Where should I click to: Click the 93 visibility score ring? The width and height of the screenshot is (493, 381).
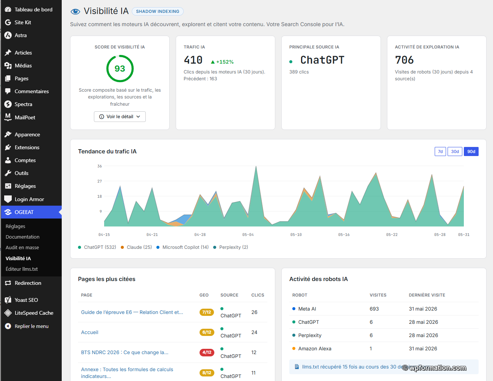120,69
